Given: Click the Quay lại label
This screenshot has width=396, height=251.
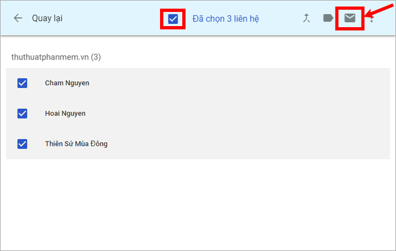Looking at the screenshot, I should click(x=47, y=18).
